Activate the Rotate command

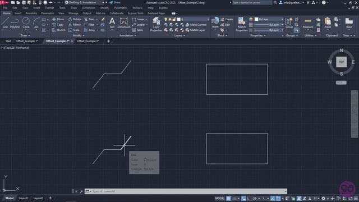click(x=75, y=19)
